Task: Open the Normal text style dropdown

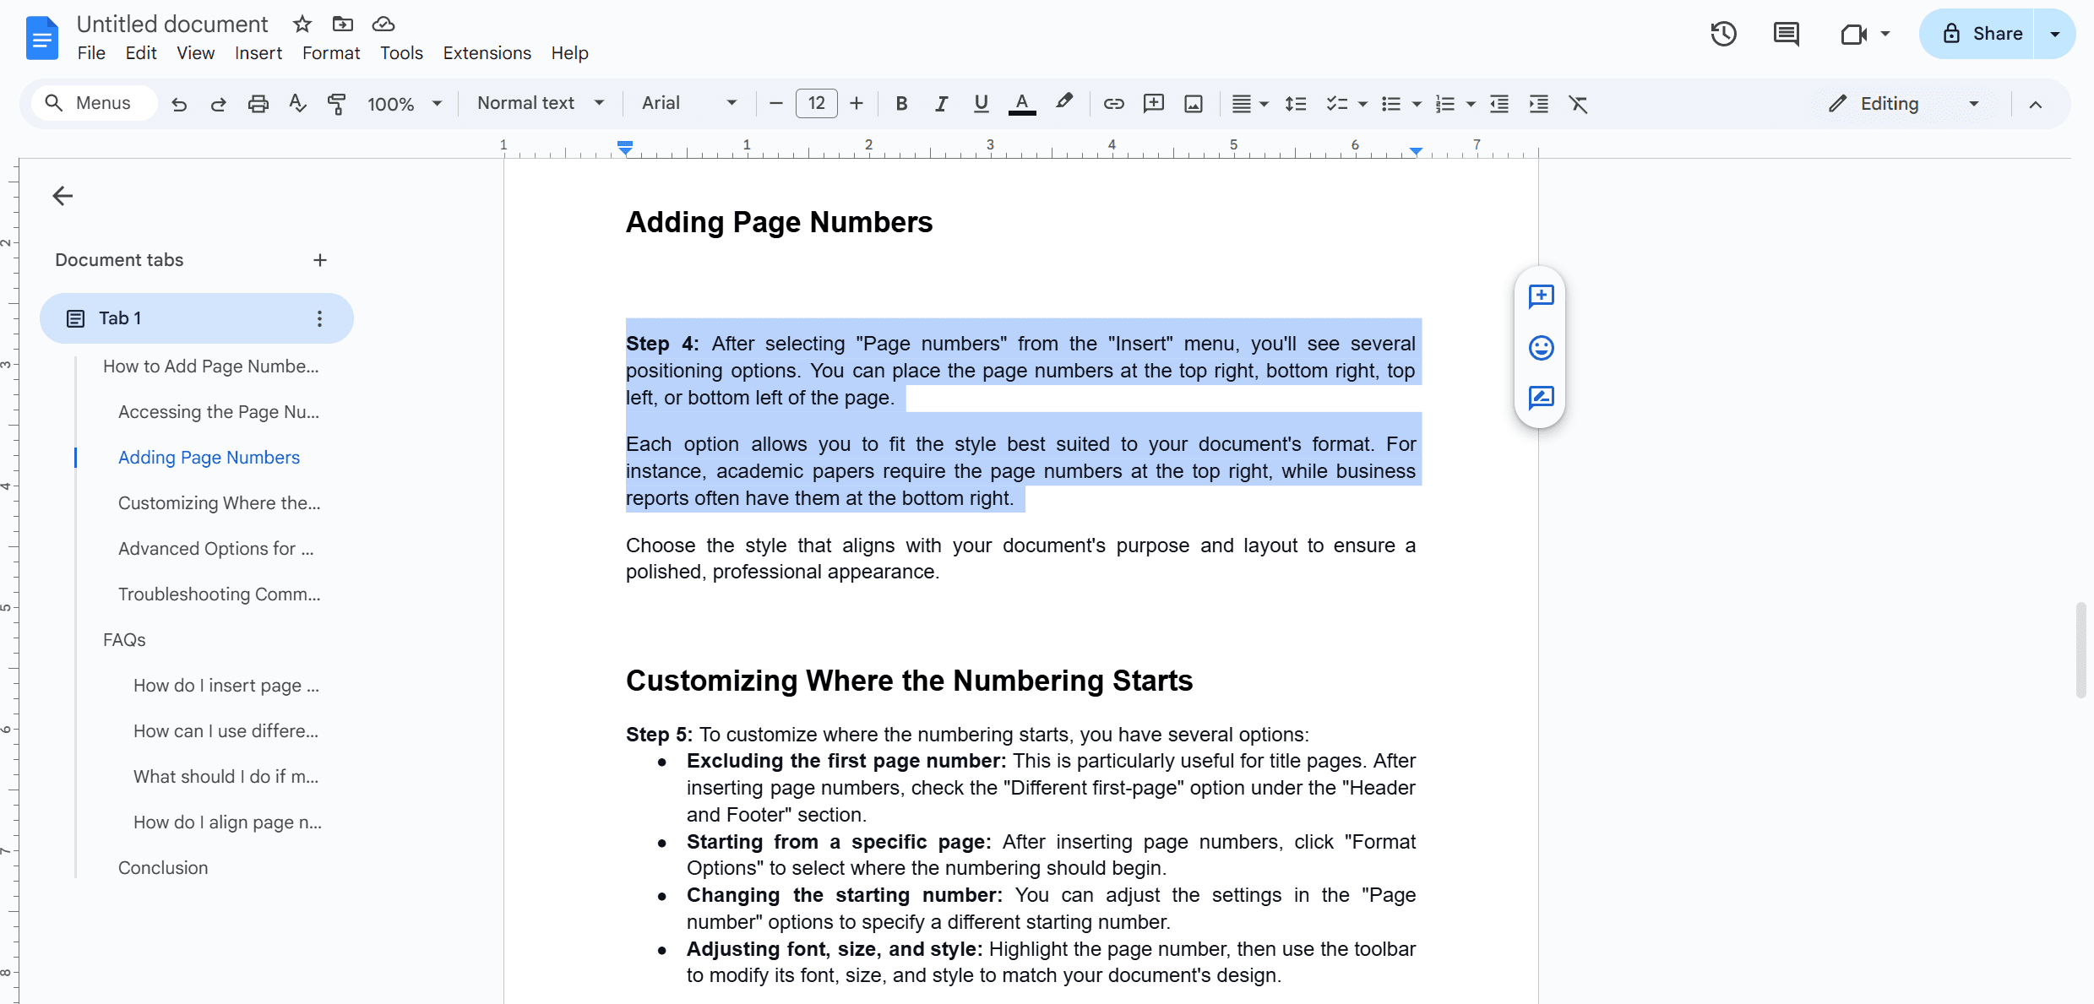Action: click(540, 103)
